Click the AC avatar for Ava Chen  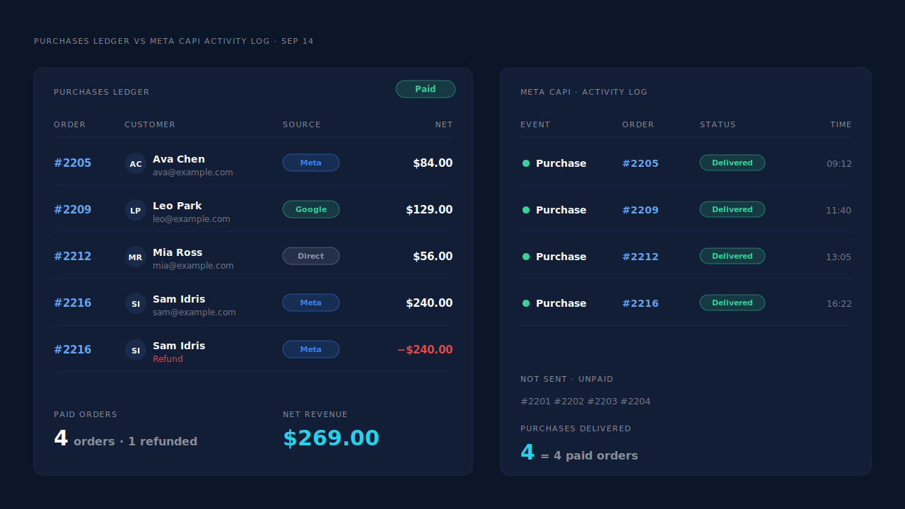pos(136,163)
